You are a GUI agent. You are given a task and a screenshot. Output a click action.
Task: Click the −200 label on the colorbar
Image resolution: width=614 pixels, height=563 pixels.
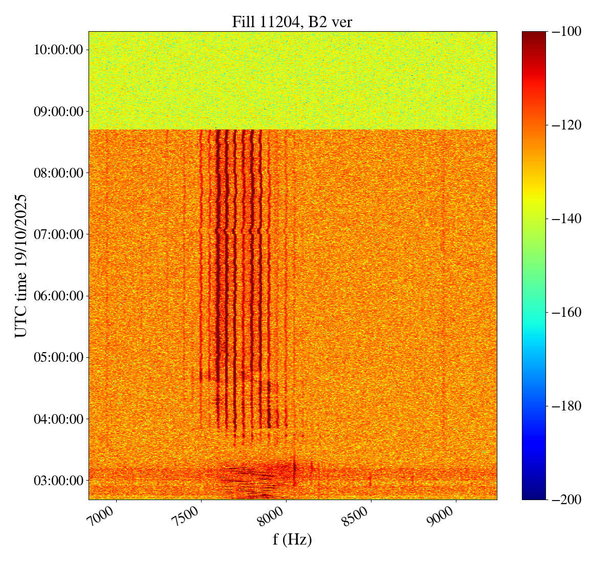pos(566,500)
